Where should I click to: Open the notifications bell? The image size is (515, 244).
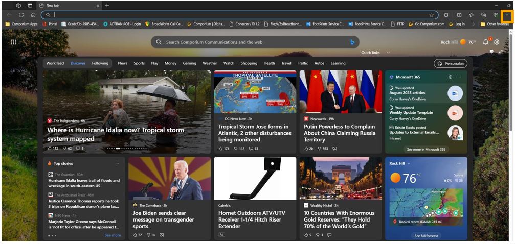click(x=486, y=42)
